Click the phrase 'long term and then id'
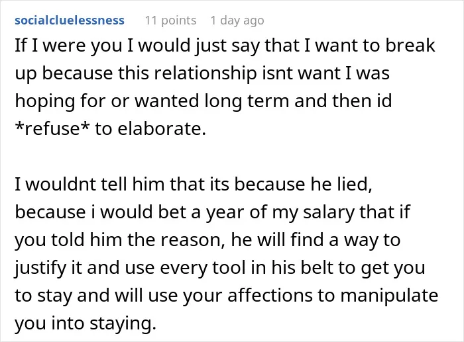Screen dimensions: 464x342 point(298,101)
